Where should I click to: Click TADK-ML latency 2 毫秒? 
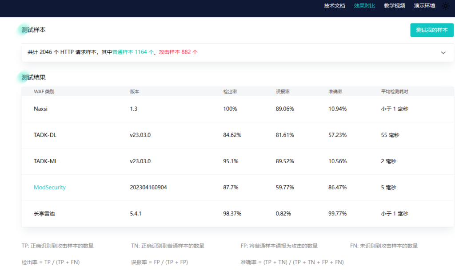tap(388, 161)
